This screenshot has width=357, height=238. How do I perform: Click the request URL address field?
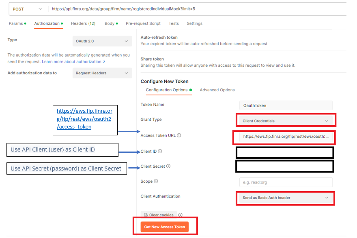(195, 9)
